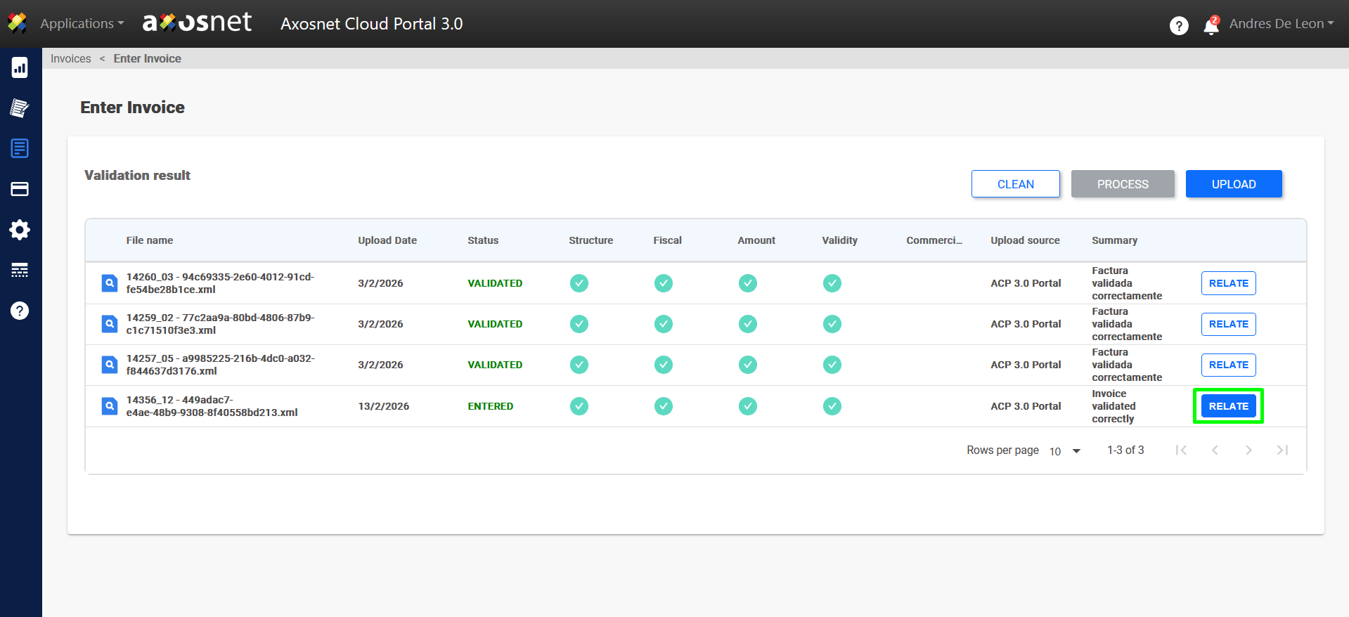This screenshot has height=617, width=1349.
Task: Click the stacked papers sidebar icon
Action: [x=20, y=108]
